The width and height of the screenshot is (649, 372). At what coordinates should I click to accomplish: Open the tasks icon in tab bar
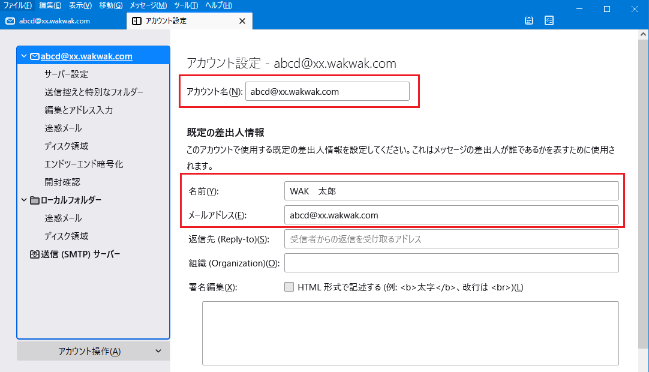click(549, 20)
